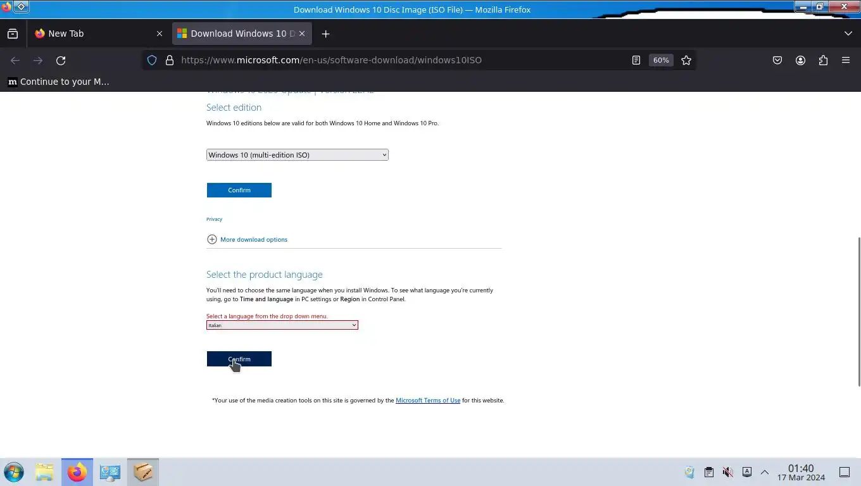This screenshot has height=486, width=861.
Task: Reset the 60% zoom level badge
Action: pos(661,60)
